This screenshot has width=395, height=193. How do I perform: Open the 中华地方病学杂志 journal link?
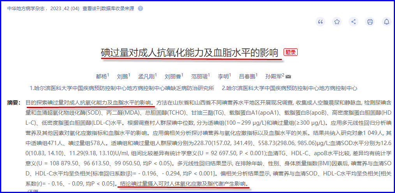(x=26, y=8)
